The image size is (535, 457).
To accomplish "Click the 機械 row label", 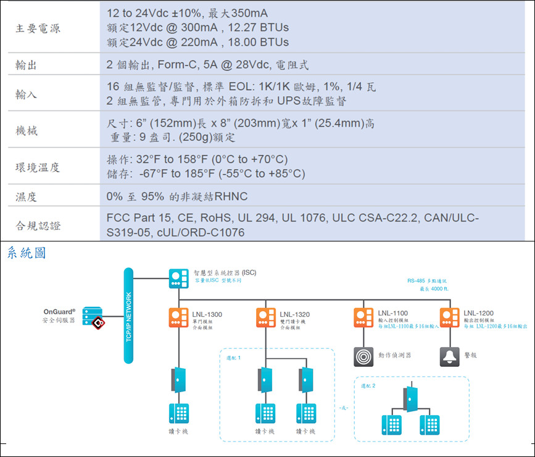I will point(27,130).
